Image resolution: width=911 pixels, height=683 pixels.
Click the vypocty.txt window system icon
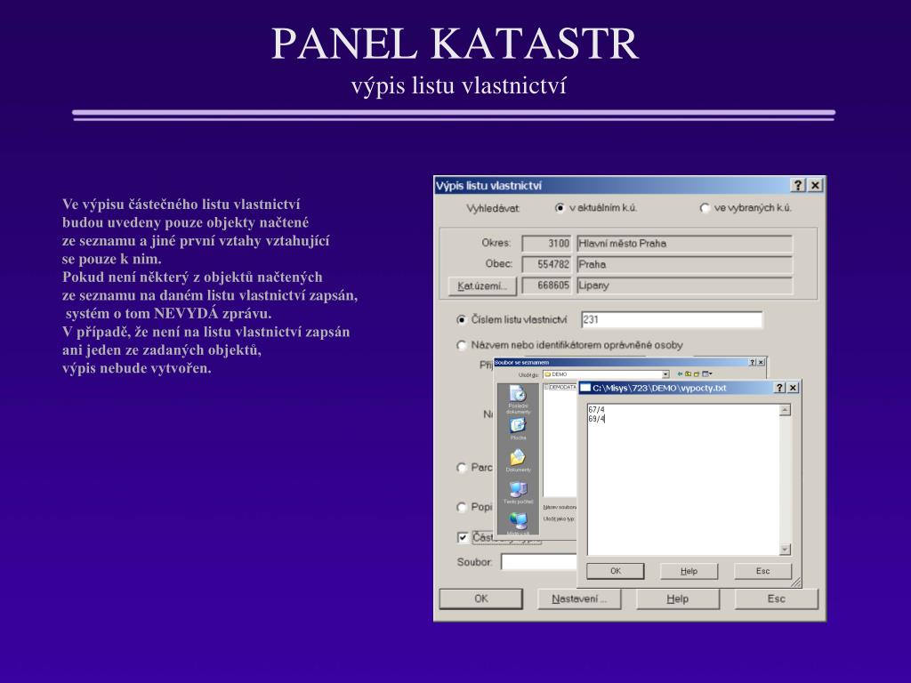(585, 388)
